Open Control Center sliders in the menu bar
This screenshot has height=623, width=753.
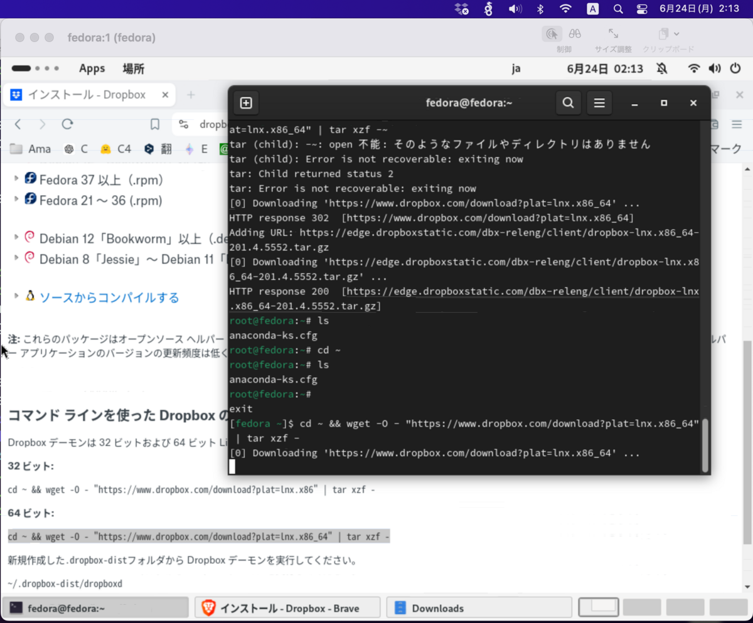pos(641,9)
